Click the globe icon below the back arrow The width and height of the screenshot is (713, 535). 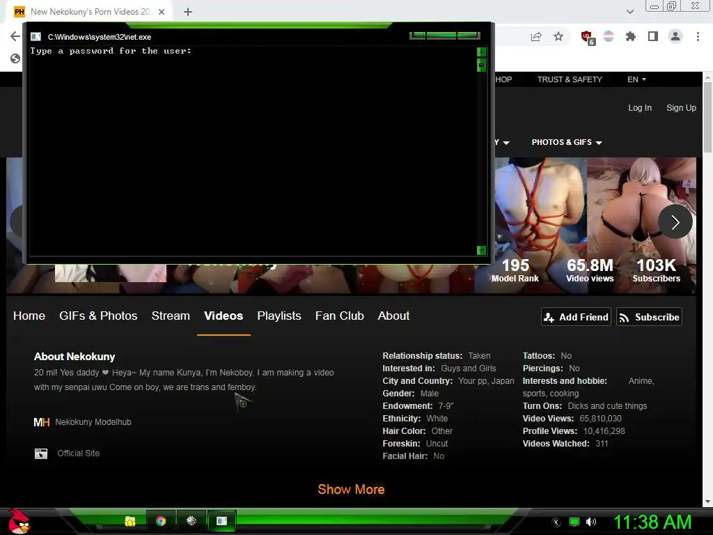coord(15,59)
